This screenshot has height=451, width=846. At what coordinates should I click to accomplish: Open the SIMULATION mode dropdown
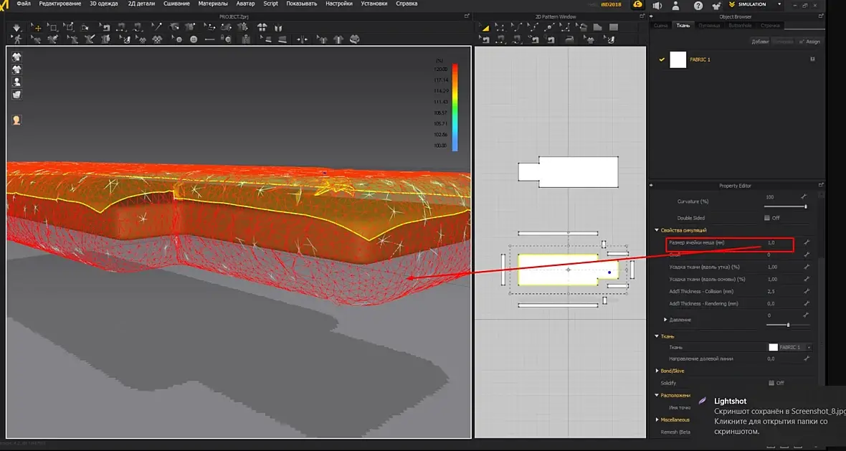779,4
